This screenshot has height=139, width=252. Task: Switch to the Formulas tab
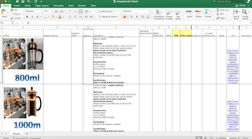click(x=59, y=6)
